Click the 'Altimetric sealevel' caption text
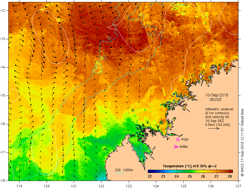This screenshot has height=189, width=244. point(219,109)
